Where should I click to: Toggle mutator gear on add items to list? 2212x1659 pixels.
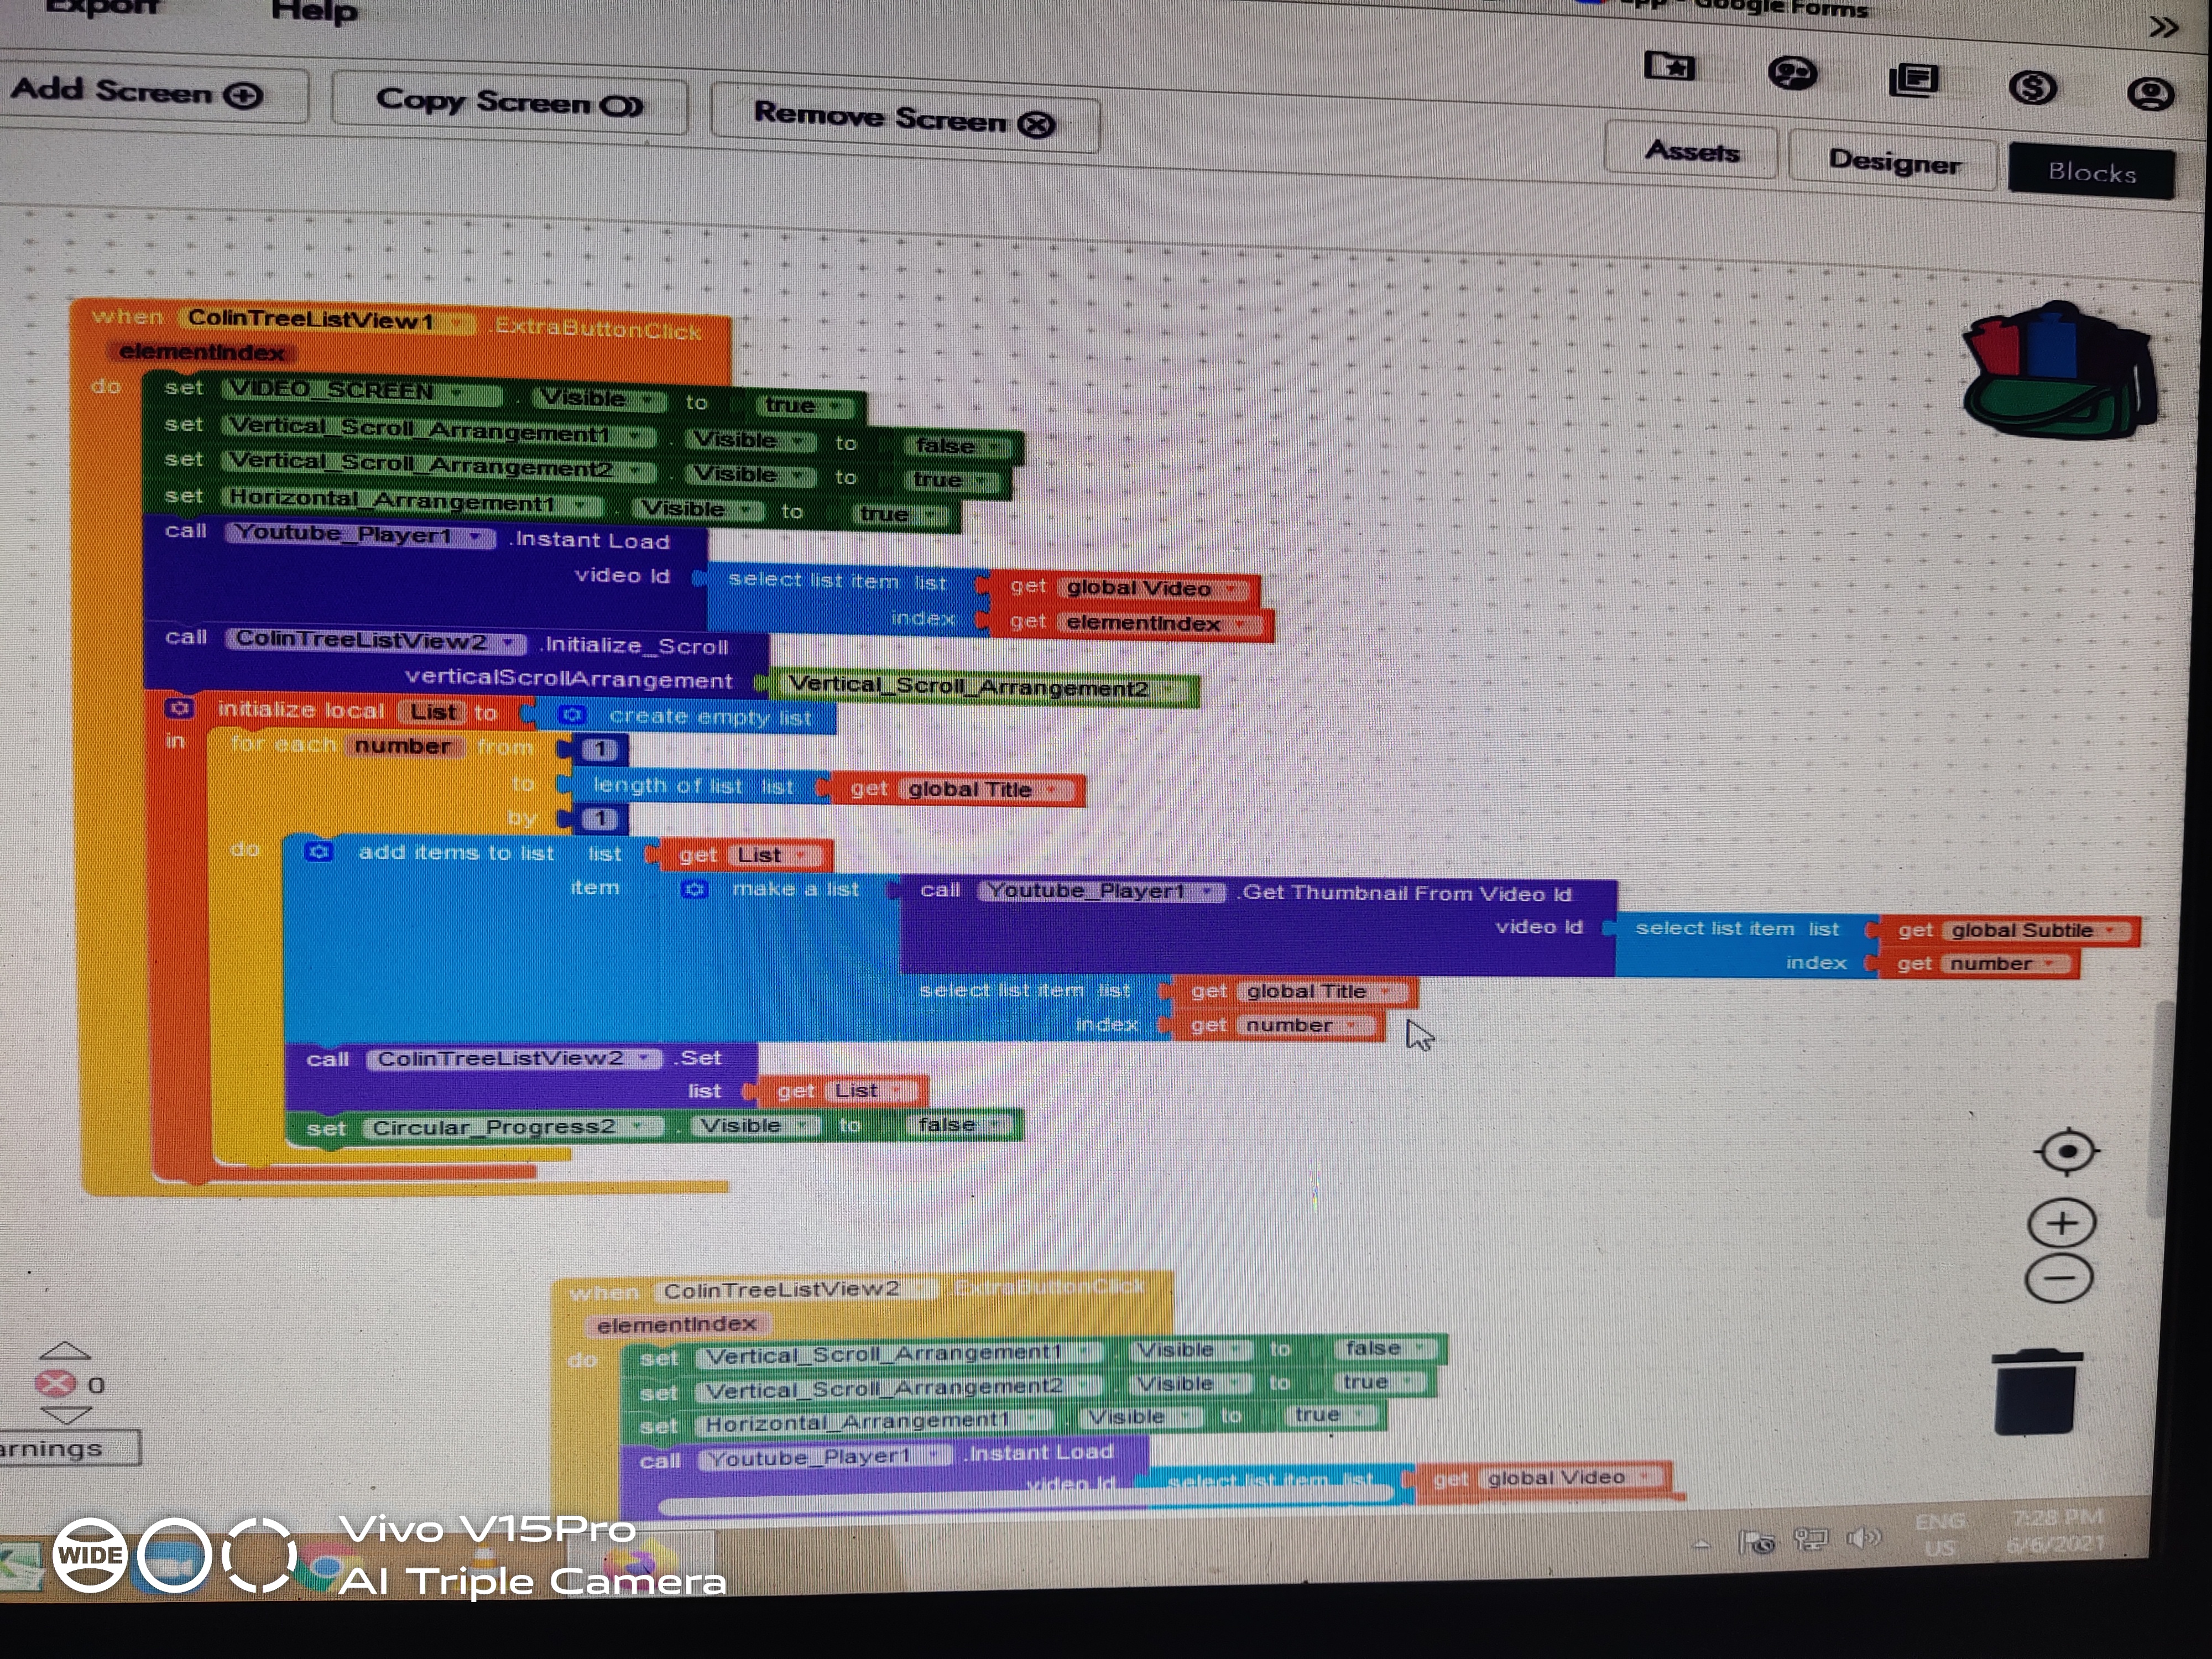click(318, 851)
